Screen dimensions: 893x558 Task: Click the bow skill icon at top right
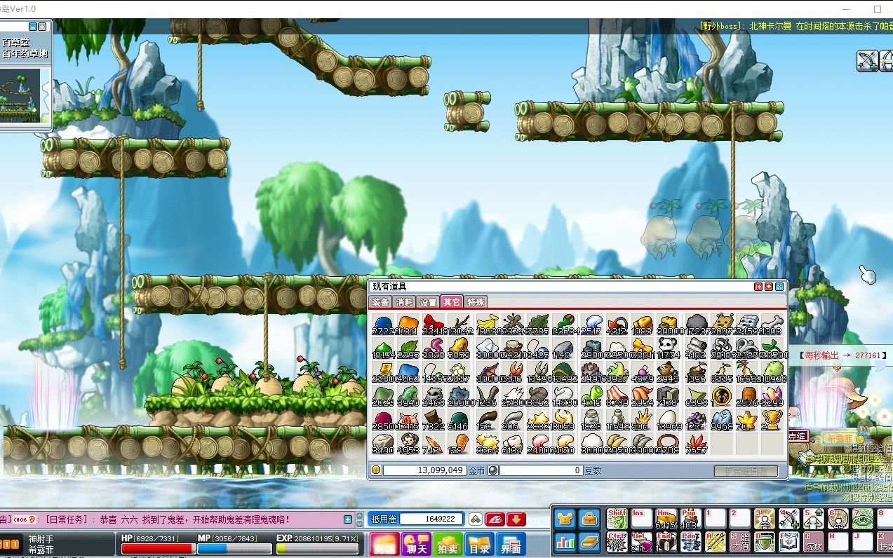868,61
